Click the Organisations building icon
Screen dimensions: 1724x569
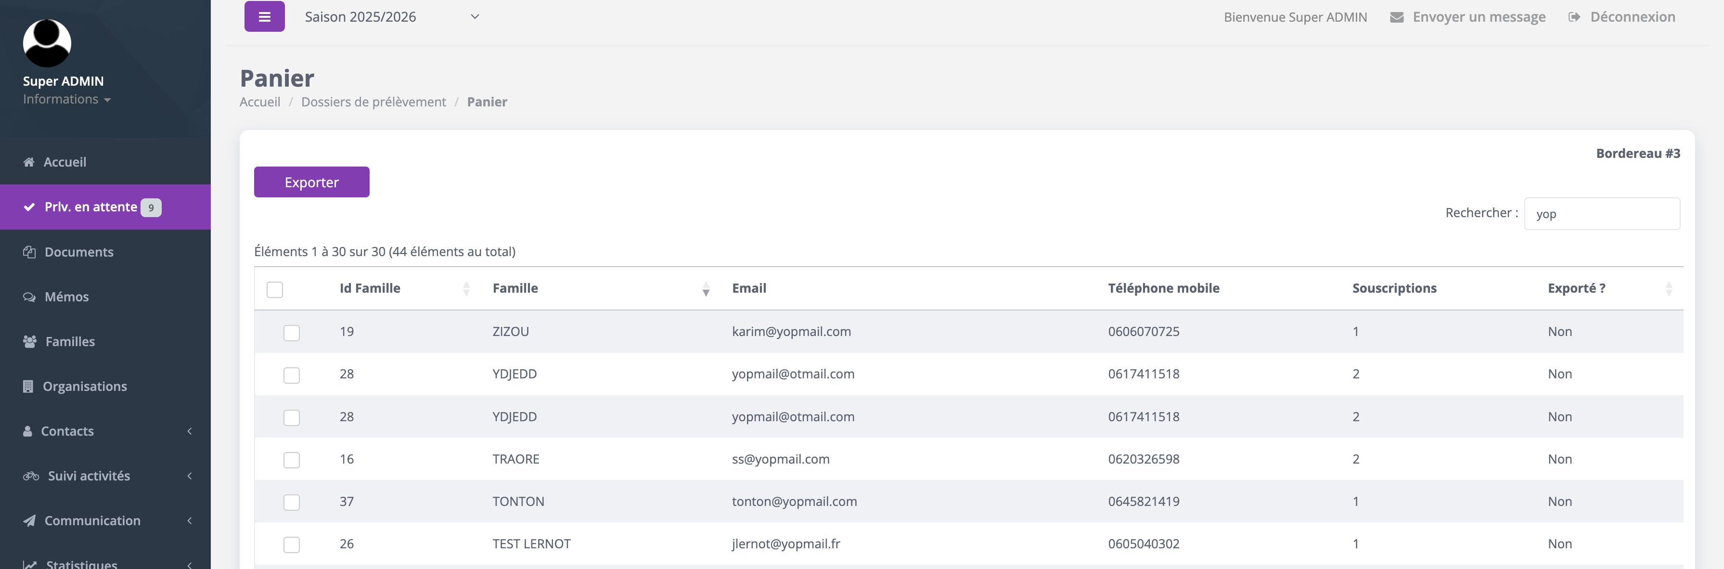click(28, 386)
